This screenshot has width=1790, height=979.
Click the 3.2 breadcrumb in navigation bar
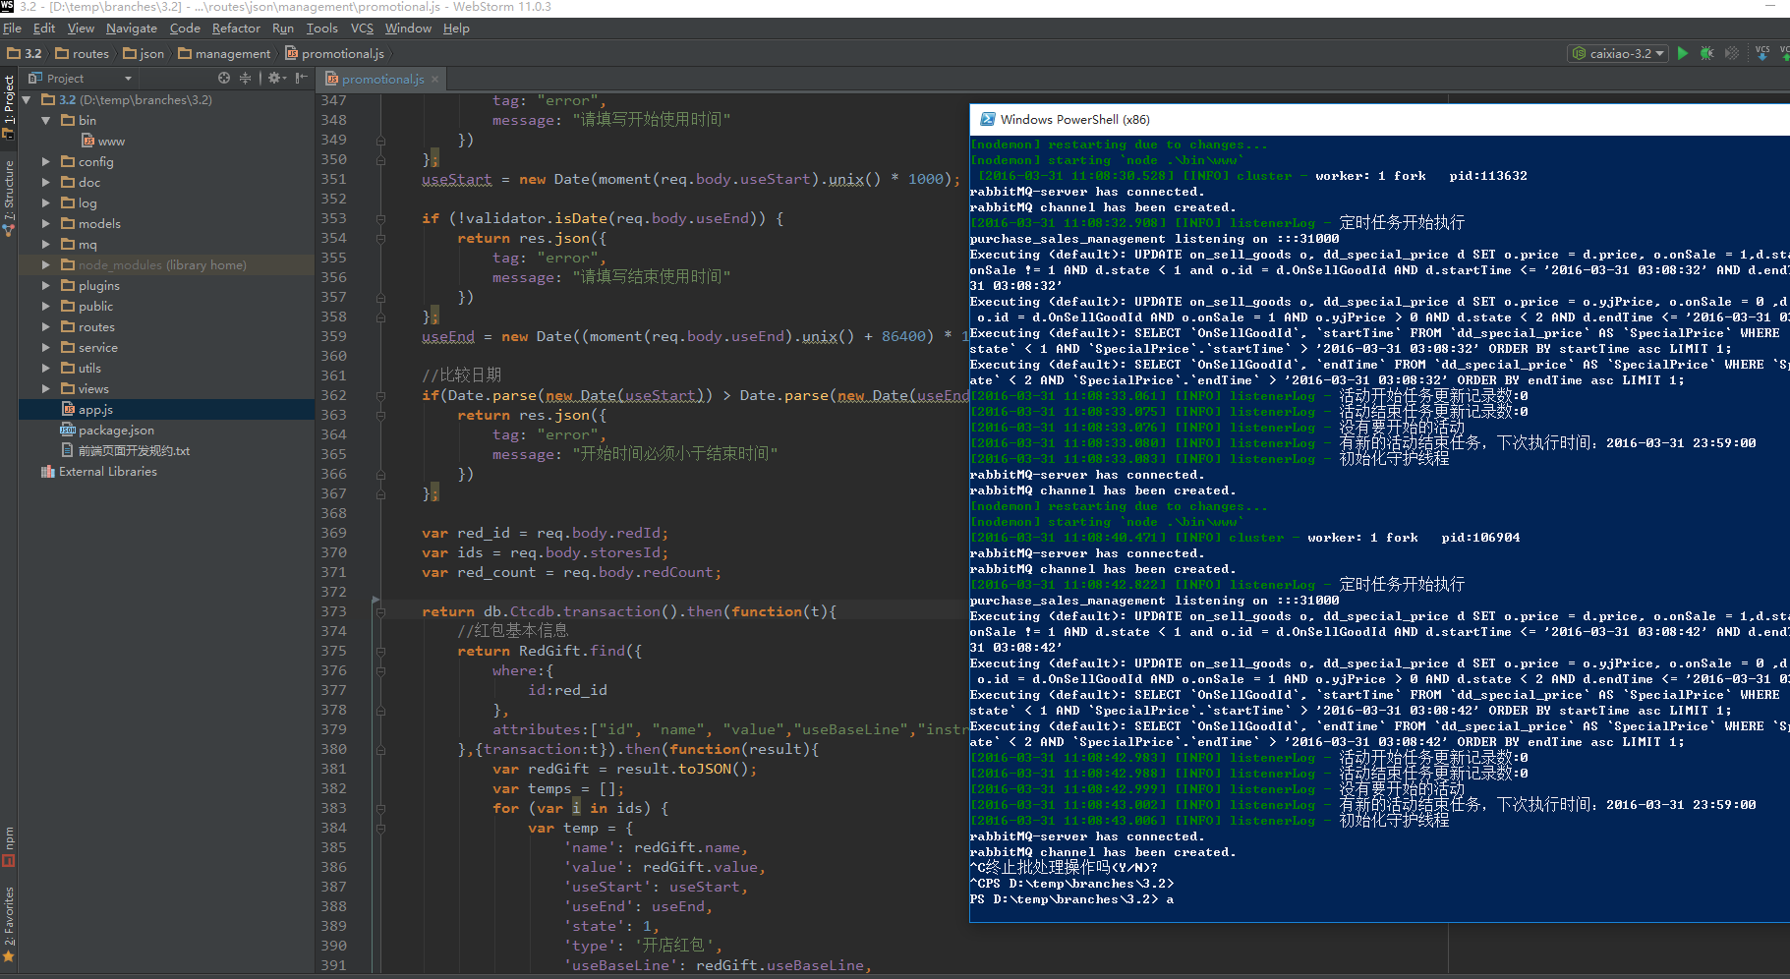[25, 53]
